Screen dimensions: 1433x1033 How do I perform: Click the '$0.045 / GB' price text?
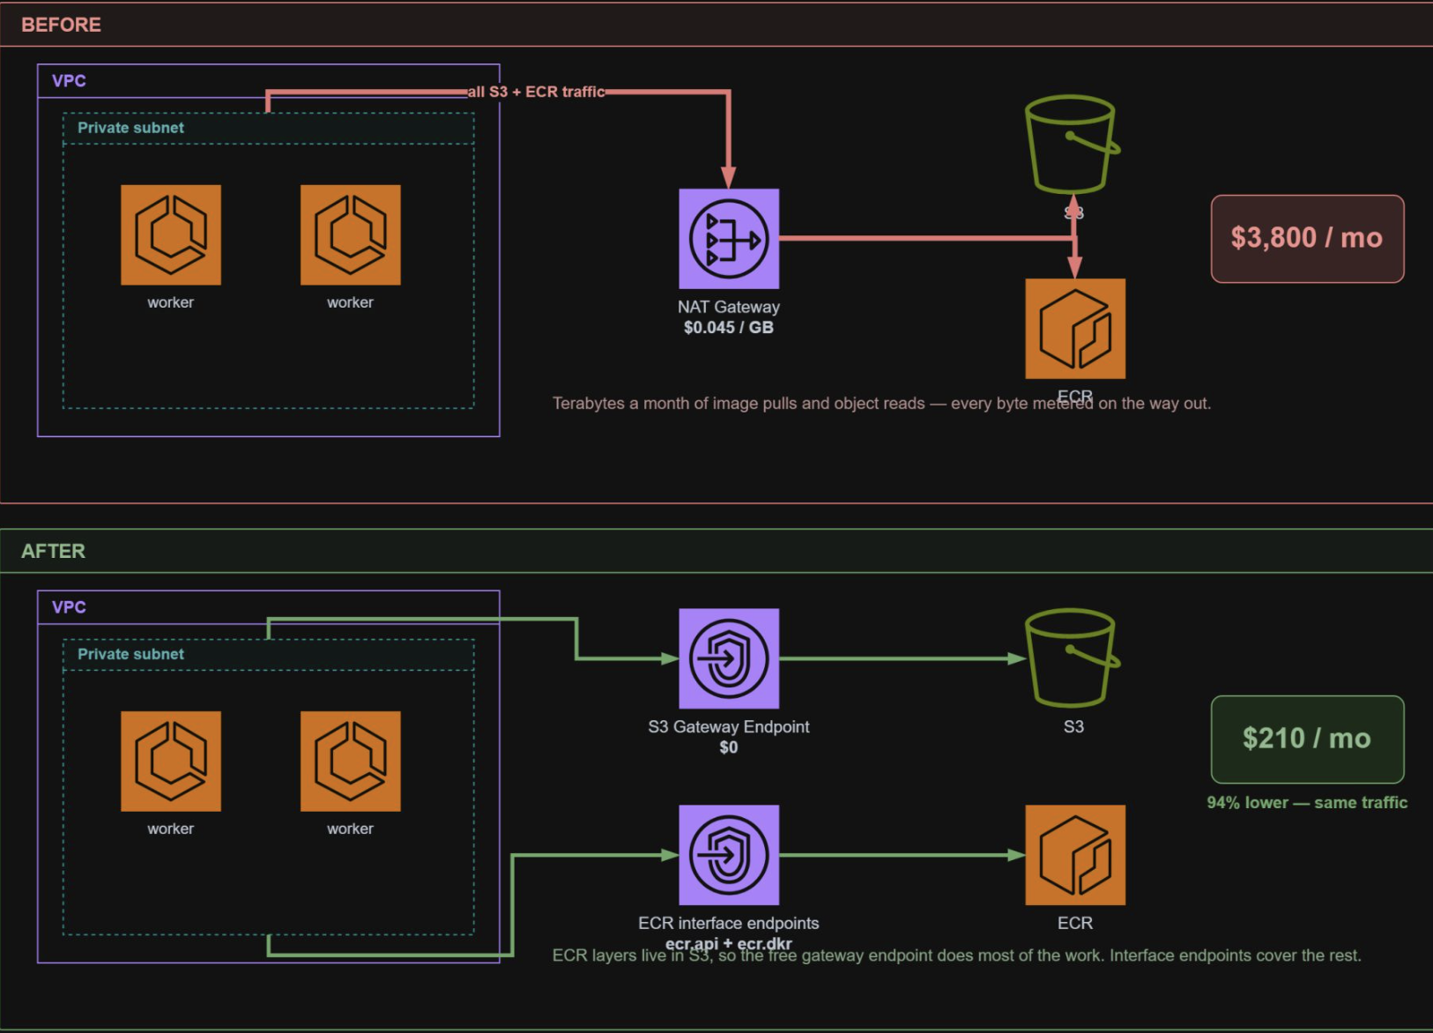click(x=729, y=328)
